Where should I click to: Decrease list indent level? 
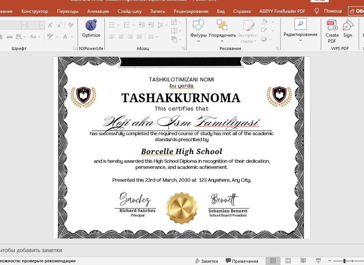142,25
